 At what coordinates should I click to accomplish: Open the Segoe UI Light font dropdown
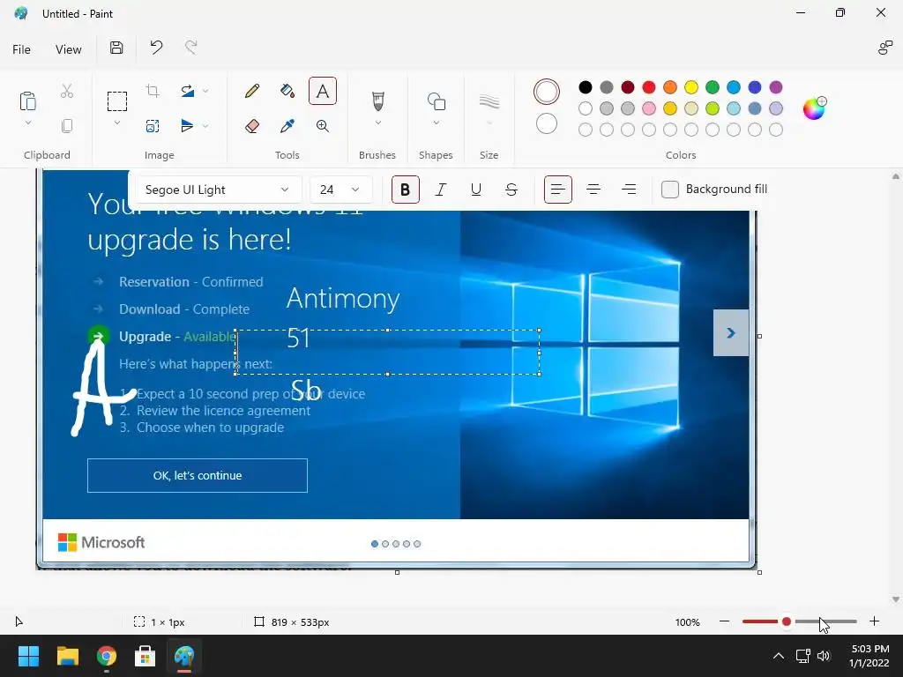point(218,190)
